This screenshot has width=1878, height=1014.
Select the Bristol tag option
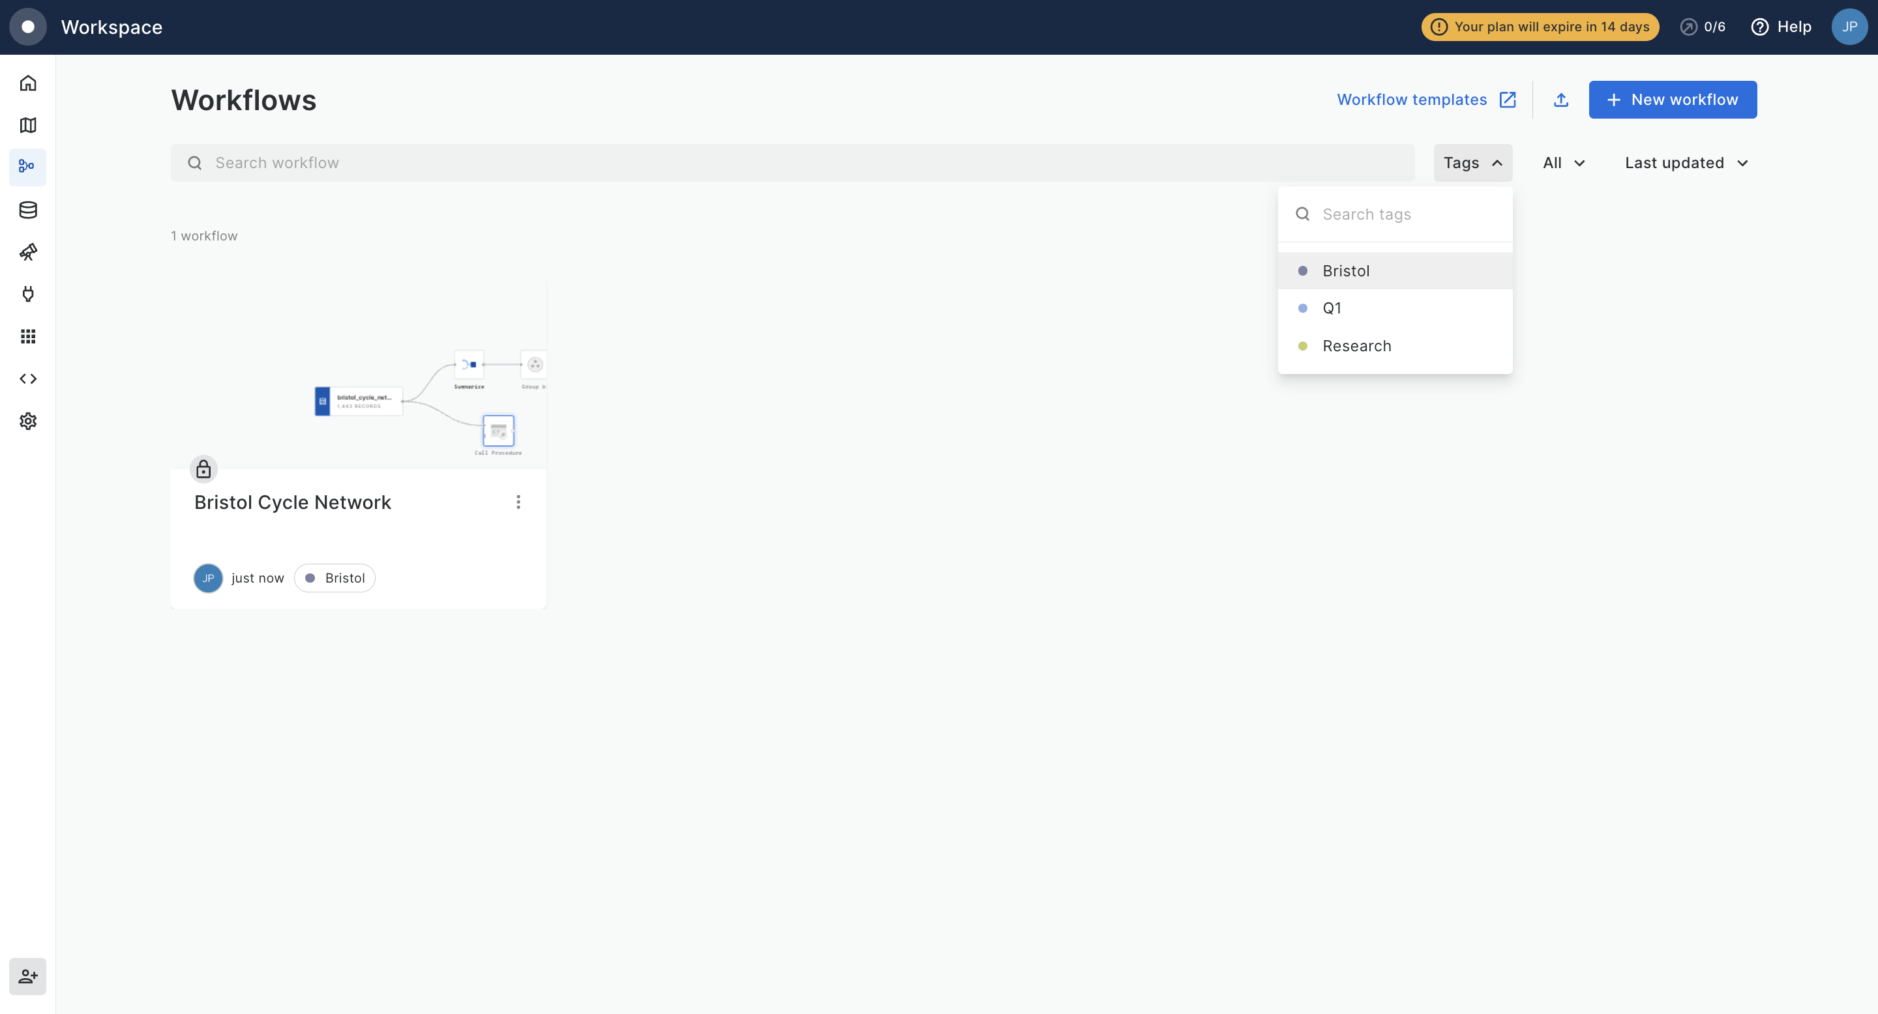tap(1346, 271)
